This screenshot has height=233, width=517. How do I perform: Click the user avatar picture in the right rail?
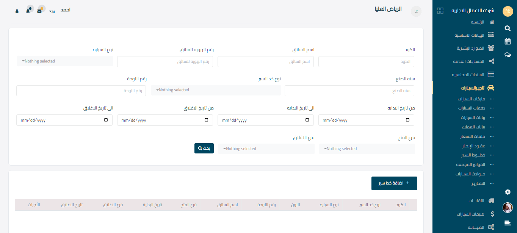(508, 208)
